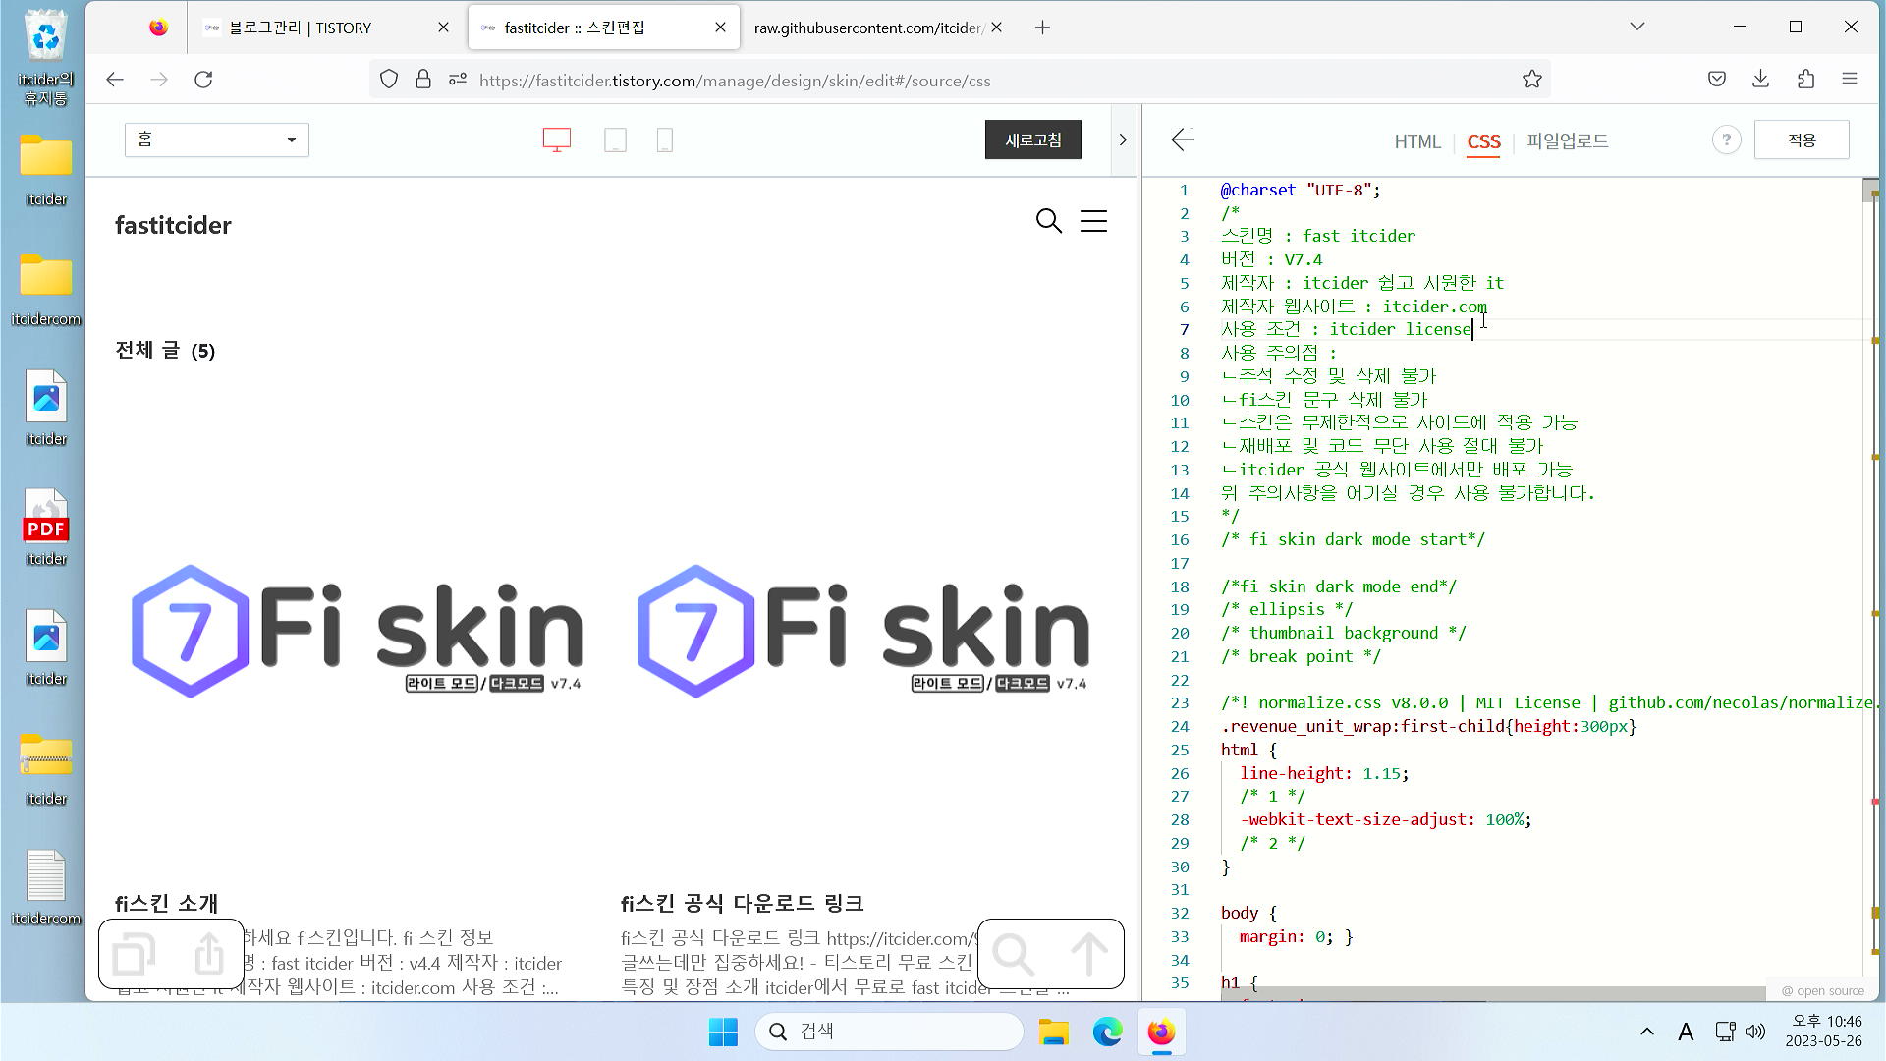
Task: Open the Firefox application menu
Action: (1850, 80)
